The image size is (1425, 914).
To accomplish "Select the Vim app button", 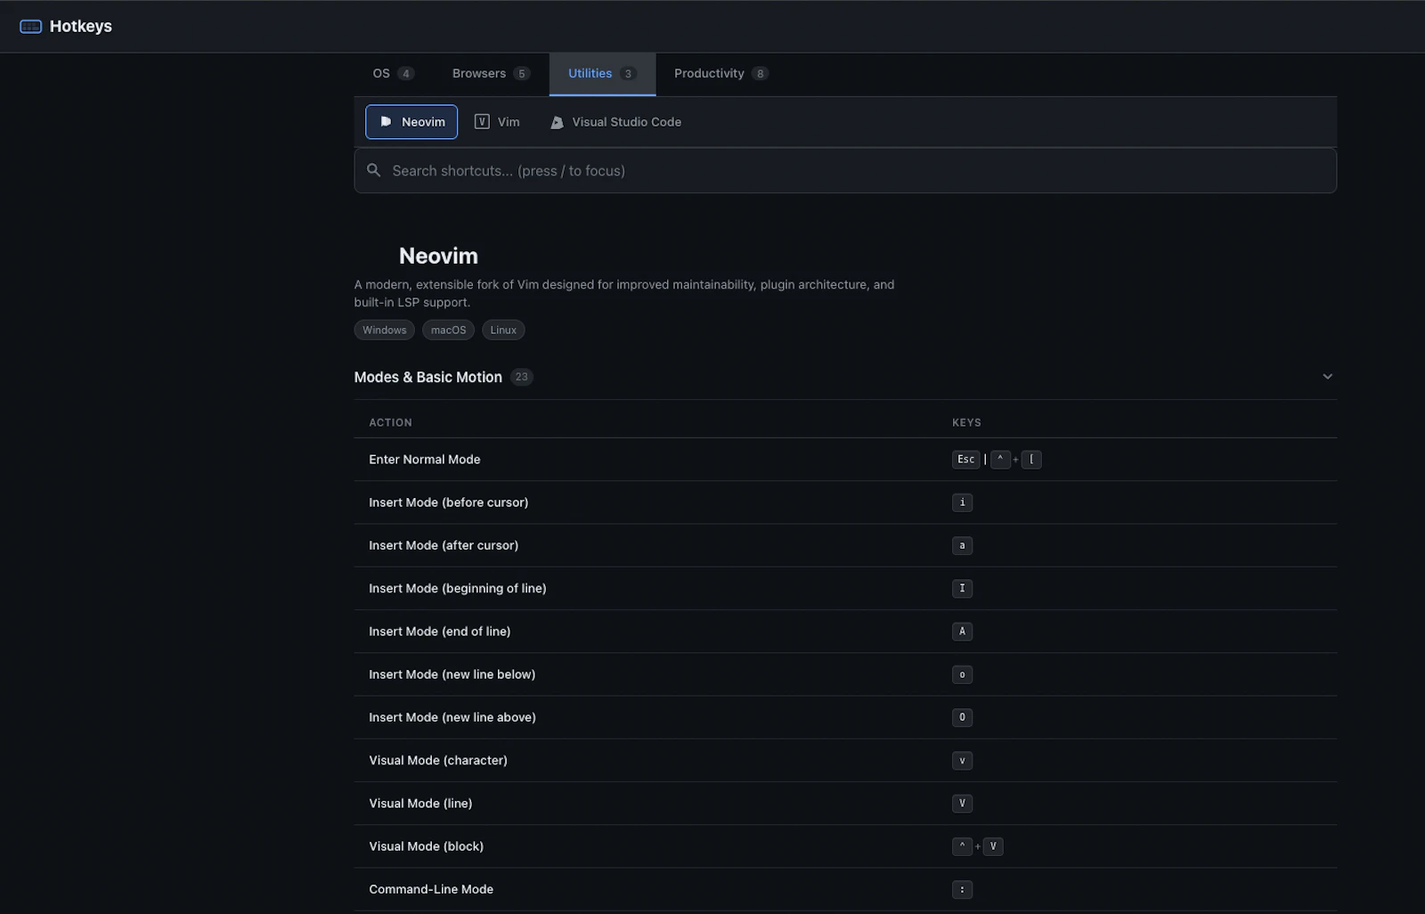I will (497, 122).
